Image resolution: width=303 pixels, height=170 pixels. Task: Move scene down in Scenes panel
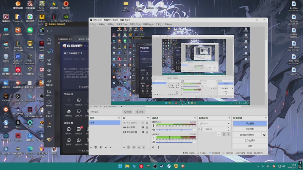(111, 147)
